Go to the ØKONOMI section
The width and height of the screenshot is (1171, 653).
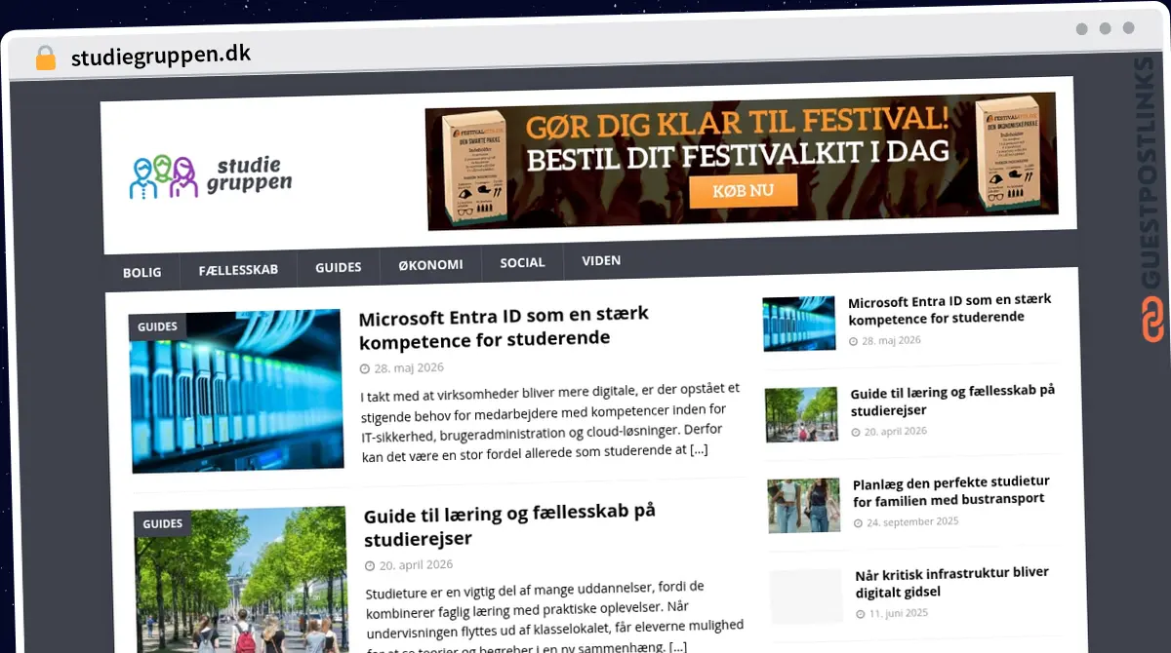point(430,264)
